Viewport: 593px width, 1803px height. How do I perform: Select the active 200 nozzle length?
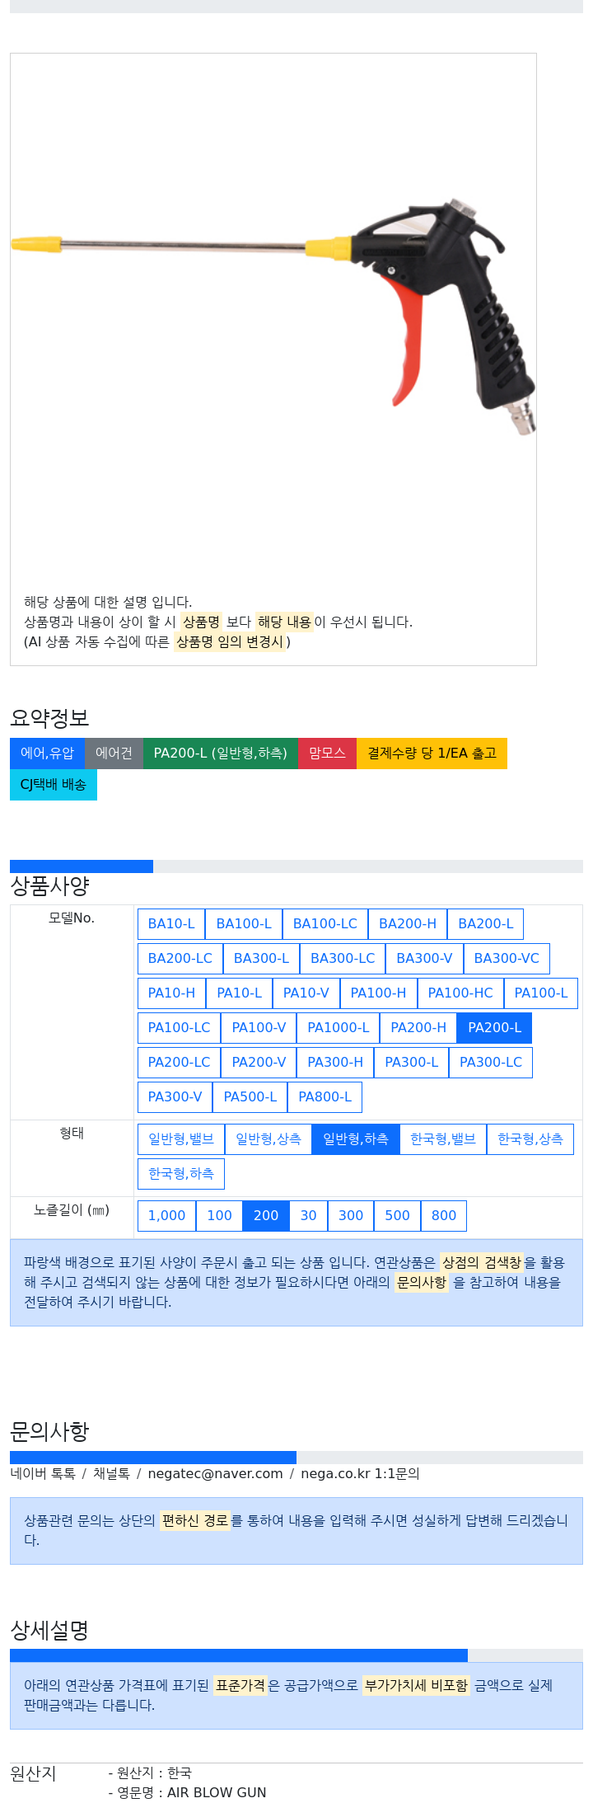coord(266,1216)
